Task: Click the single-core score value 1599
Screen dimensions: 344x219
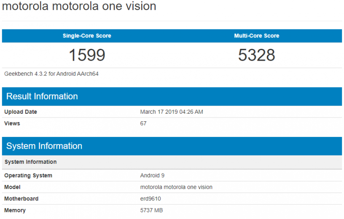Action: point(87,55)
